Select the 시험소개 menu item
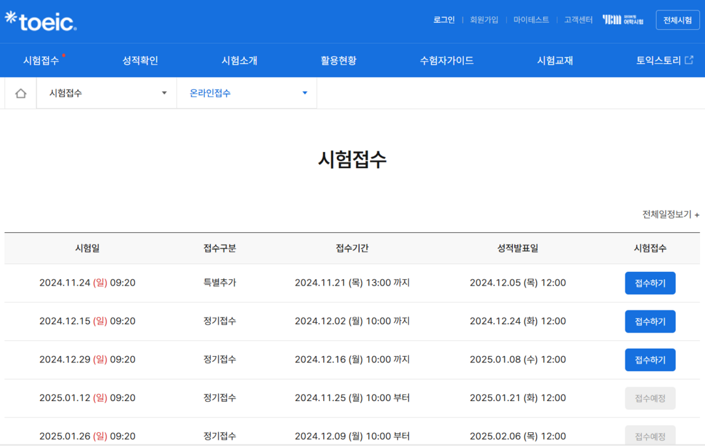The image size is (705, 446). click(240, 61)
